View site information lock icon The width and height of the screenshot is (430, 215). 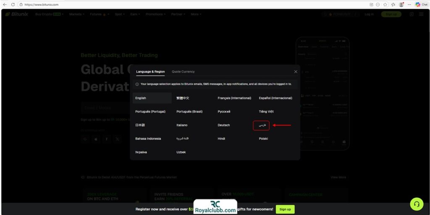(x=21, y=4)
